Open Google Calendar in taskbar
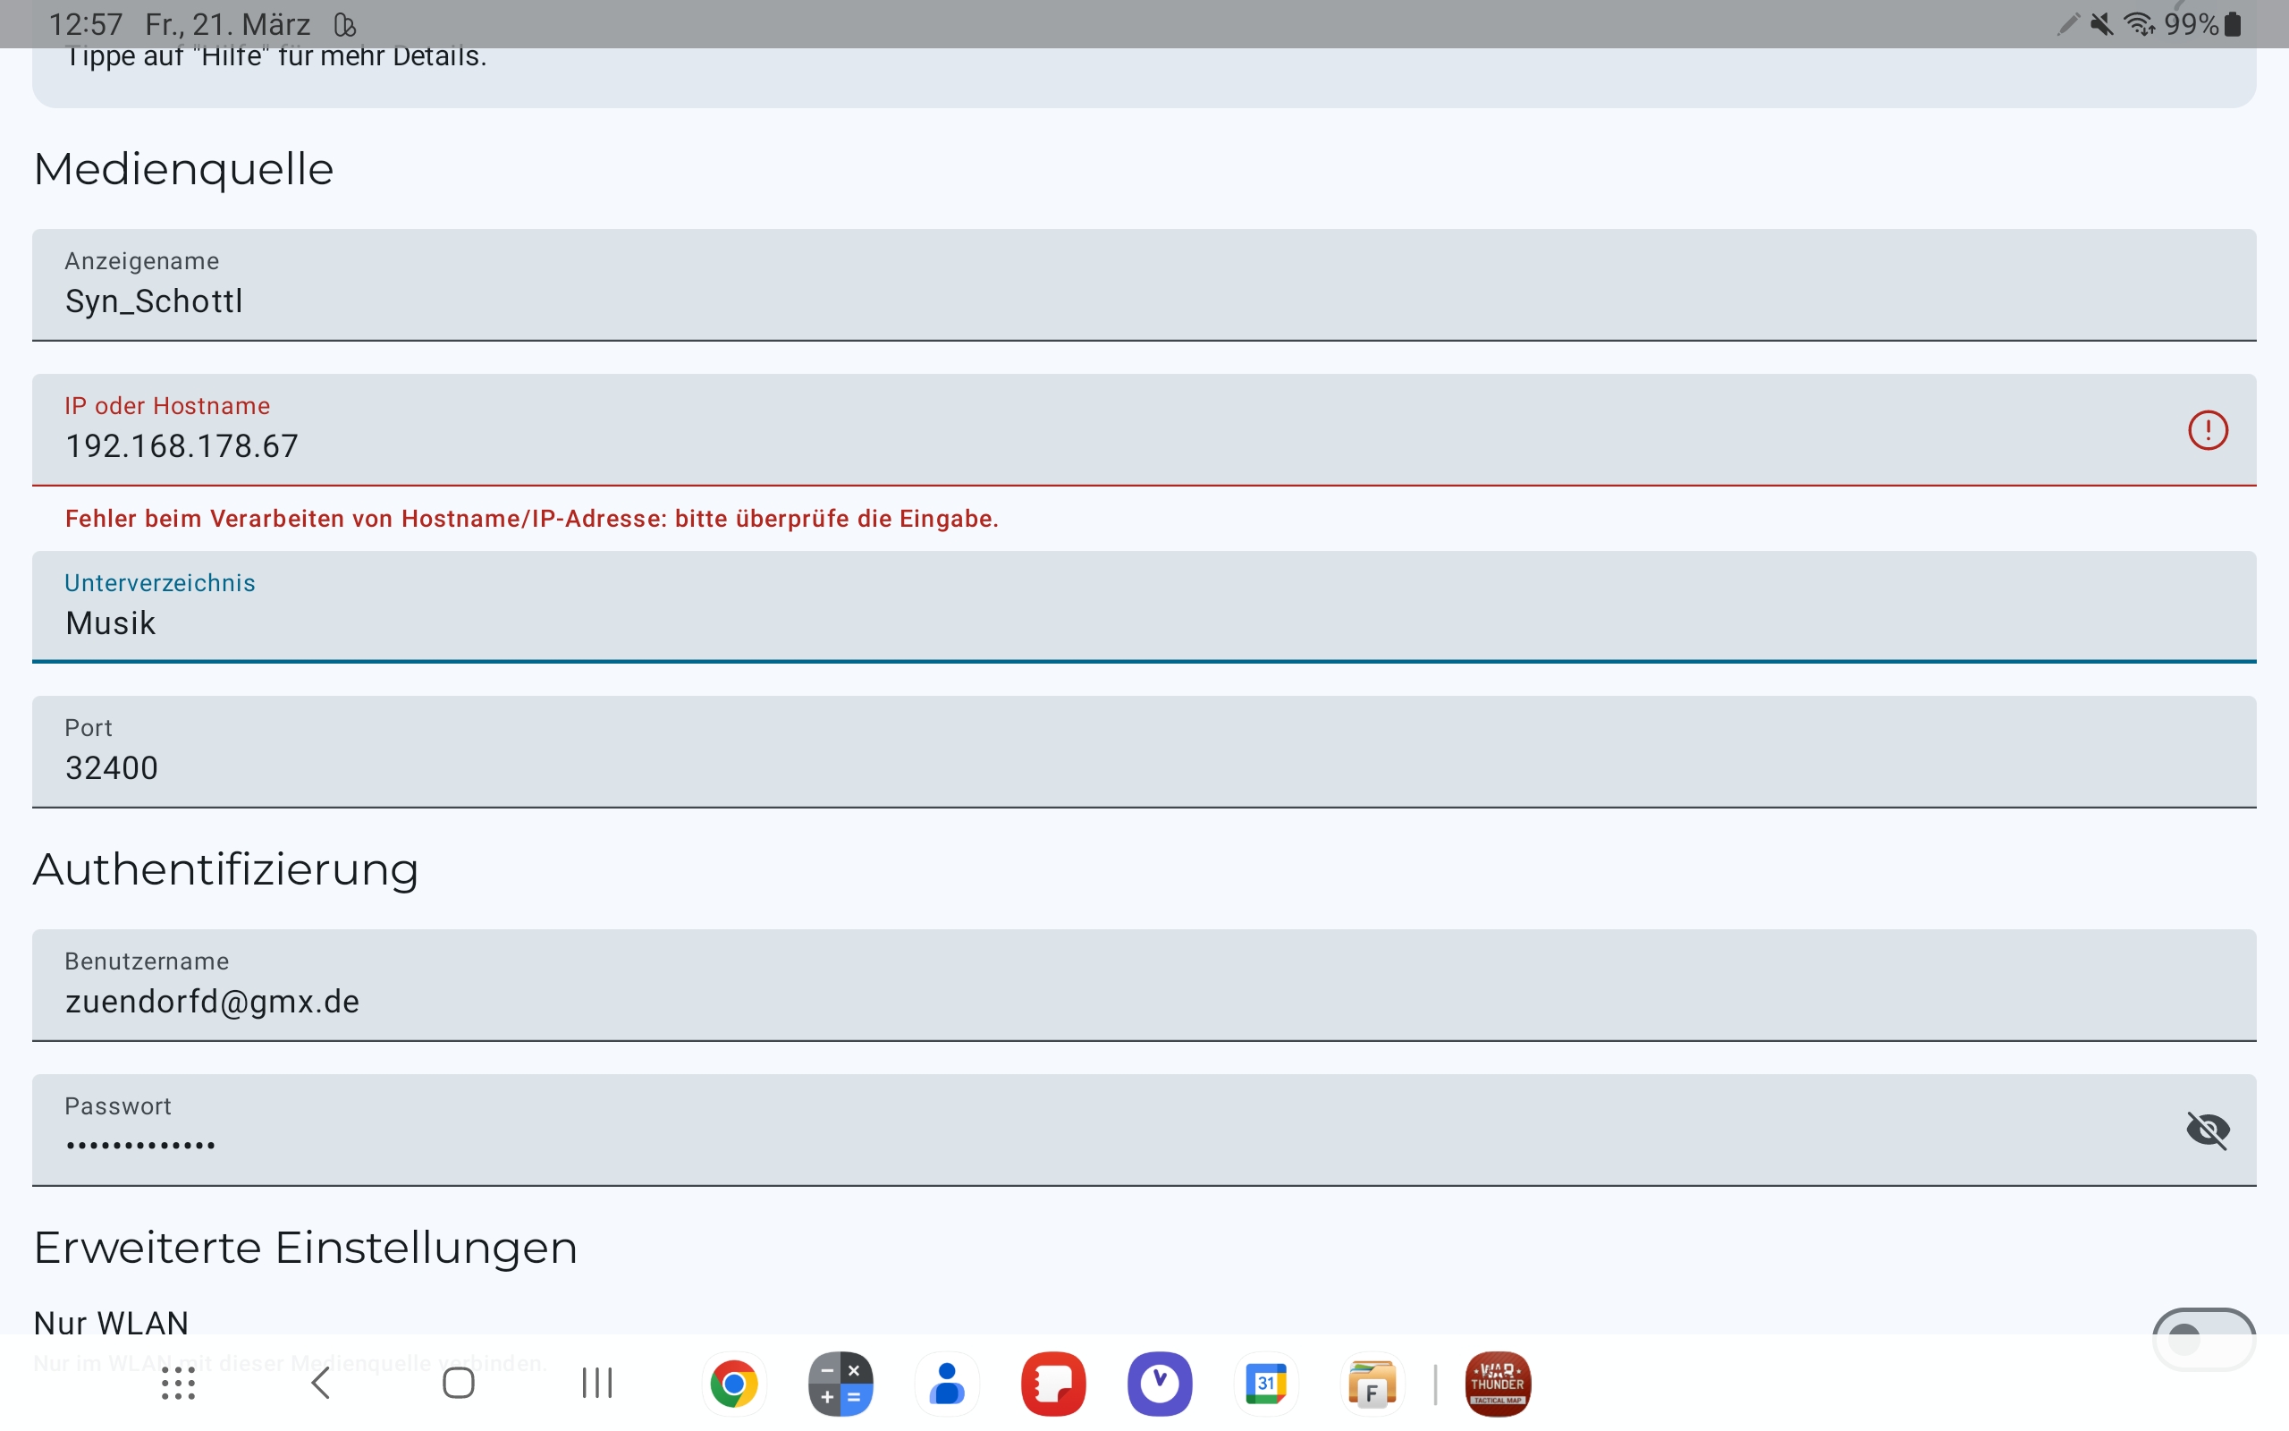Viewport: 2289px width, 1431px height. 1266,1384
